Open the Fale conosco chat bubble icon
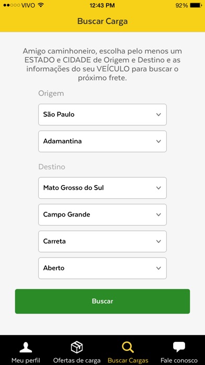 [x=179, y=347]
